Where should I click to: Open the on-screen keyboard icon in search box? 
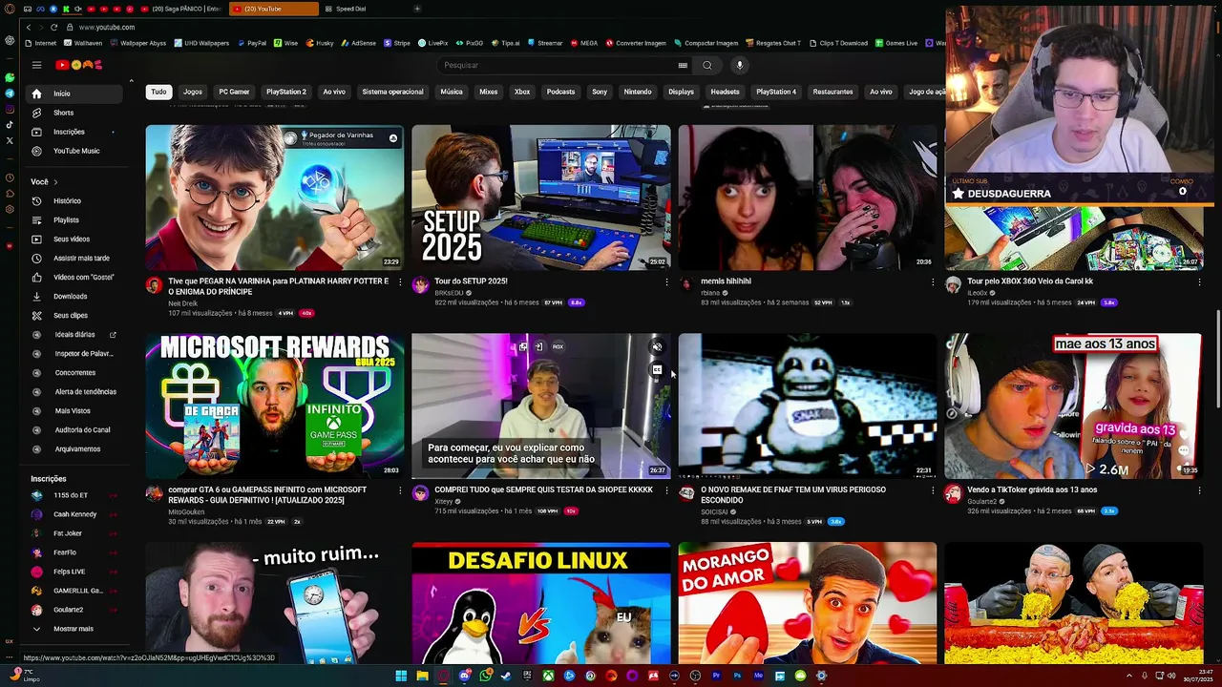coord(683,65)
